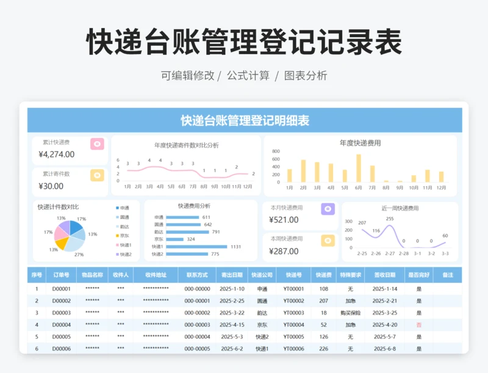This screenshot has width=488, height=373.
Task: Click the ¥30.00 累计寄件数 value
Action: 51,186
